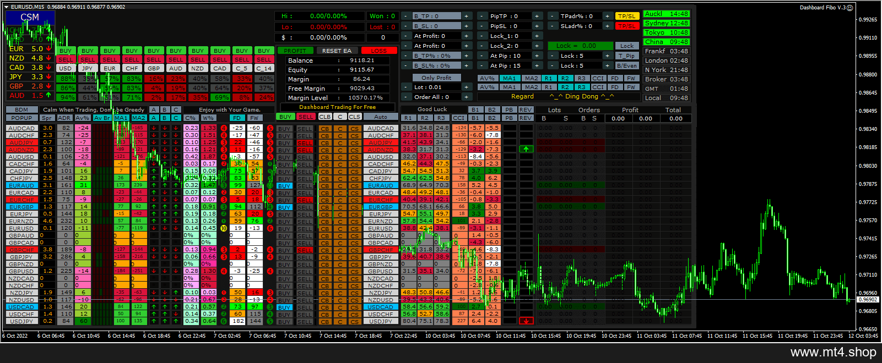Click the BDM button
The image size is (882, 363).
[21, 109]
